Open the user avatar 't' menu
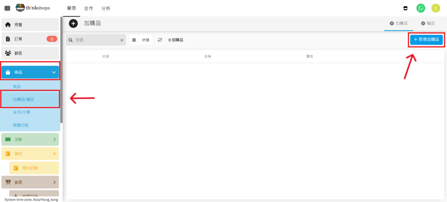This screenshot has height=202, width=447. click(435, 8)
